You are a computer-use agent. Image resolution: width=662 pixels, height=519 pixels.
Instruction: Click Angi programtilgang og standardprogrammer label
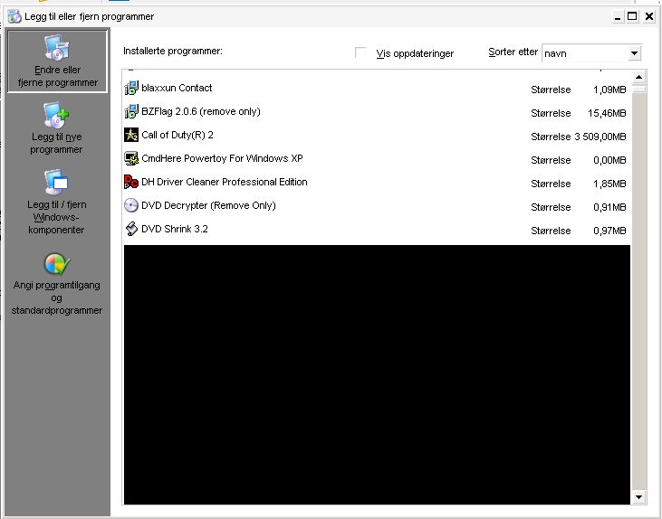click(x=57, y=297)
